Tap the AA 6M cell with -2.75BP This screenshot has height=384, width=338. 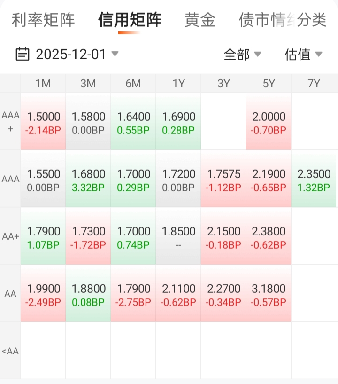(x=133, y=295)
